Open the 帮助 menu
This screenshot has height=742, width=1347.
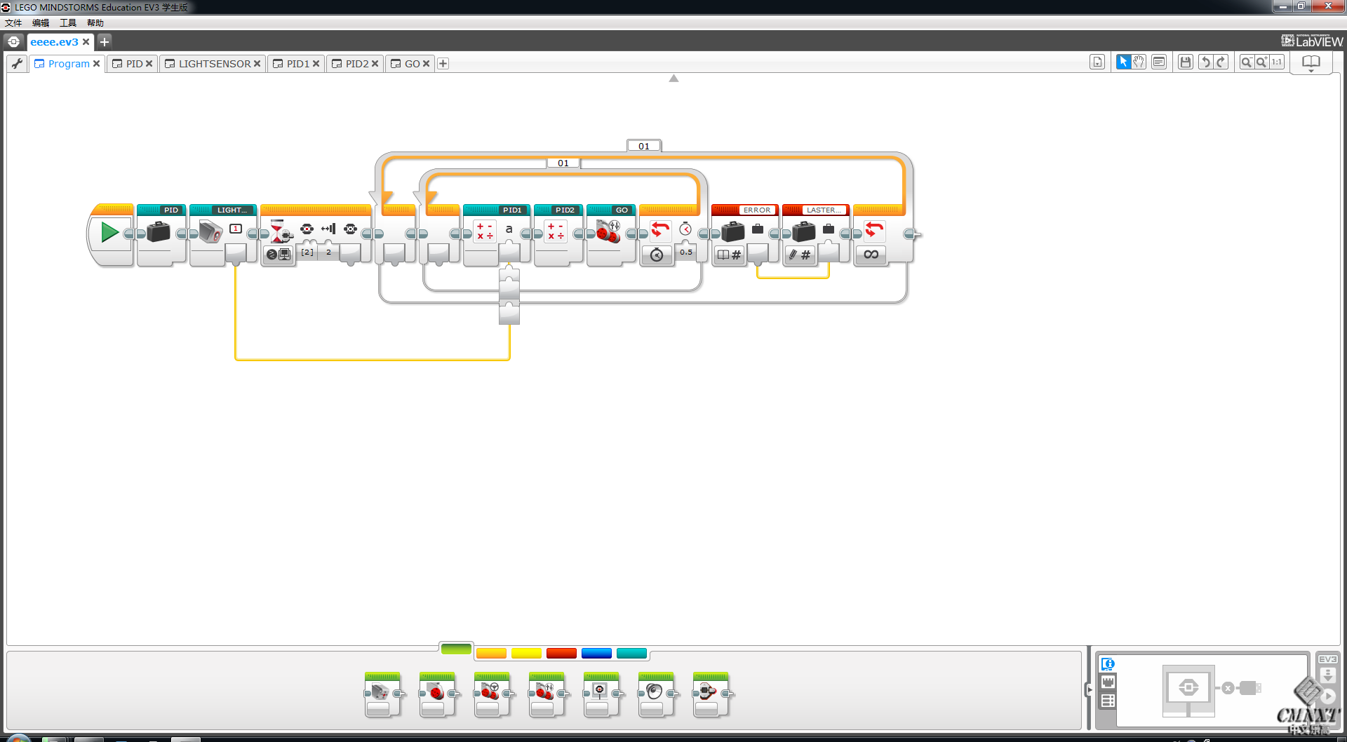point(95,23)
